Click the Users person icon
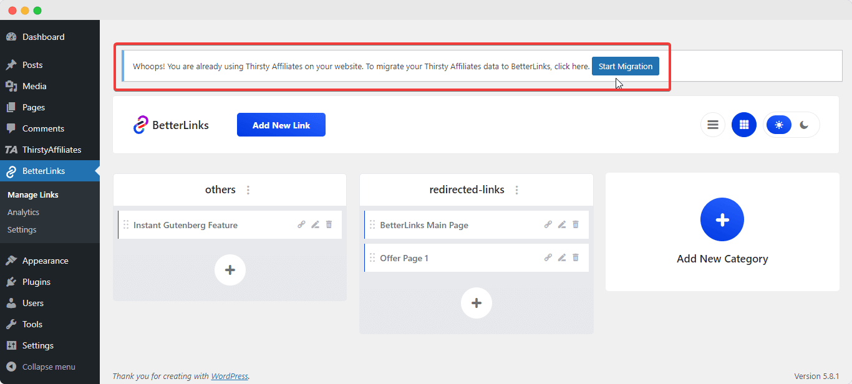 click(x=11, y=303)
